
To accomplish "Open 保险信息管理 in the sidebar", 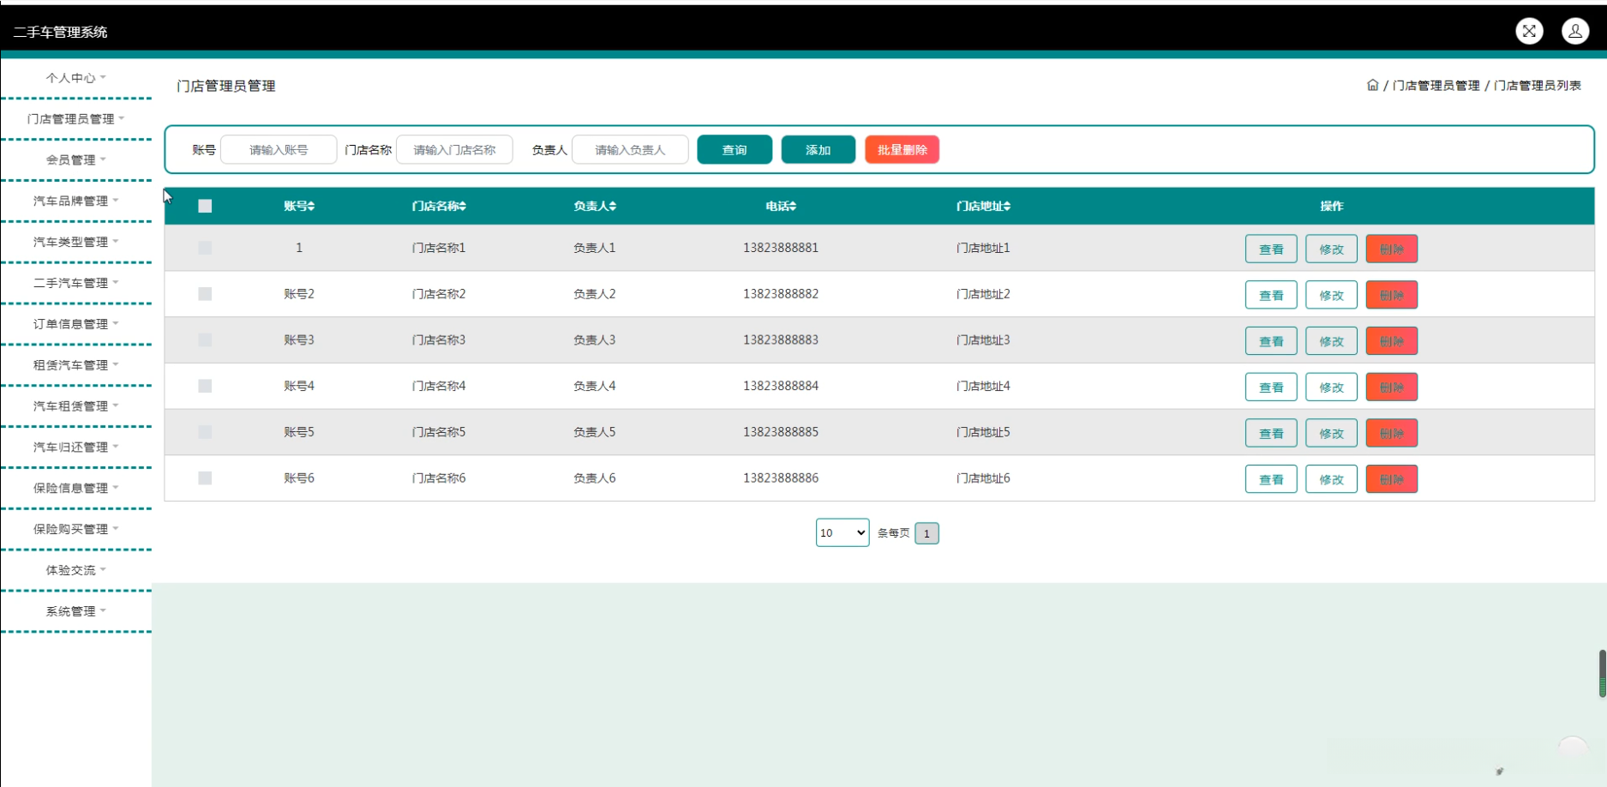I will [76, 488].
